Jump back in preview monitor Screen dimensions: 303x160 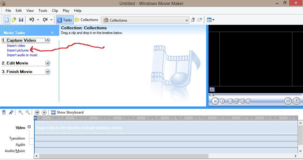tap(230, 101)
